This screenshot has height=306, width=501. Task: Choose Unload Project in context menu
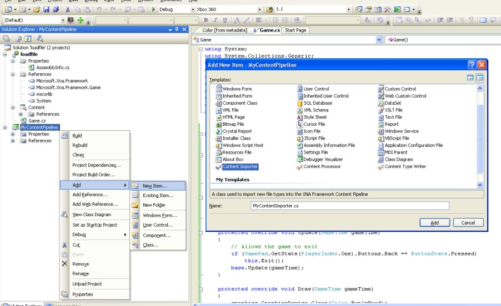95,284
